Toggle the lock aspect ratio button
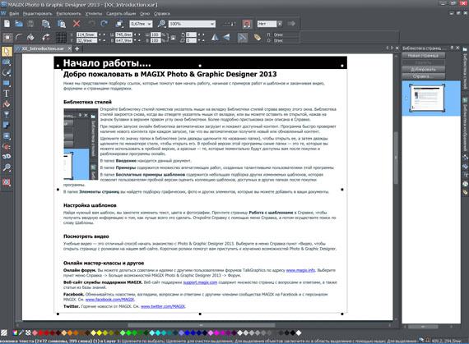Screen dimensions: 469x344 (x=173, y=37)
